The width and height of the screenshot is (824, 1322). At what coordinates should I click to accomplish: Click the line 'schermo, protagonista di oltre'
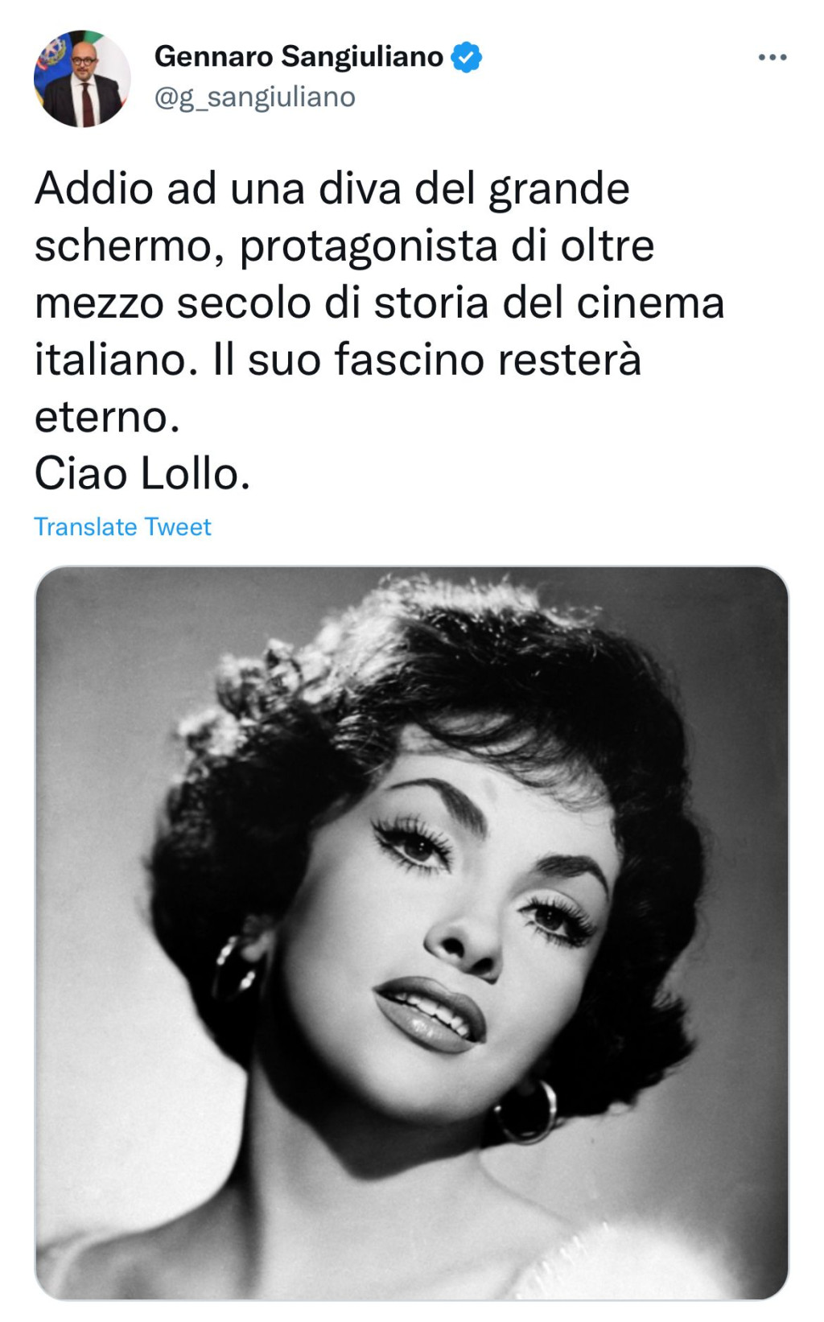point(344,246)
